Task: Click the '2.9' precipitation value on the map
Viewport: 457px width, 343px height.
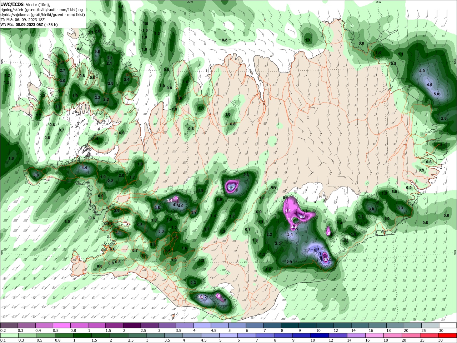Action: [x=289, y=262]
